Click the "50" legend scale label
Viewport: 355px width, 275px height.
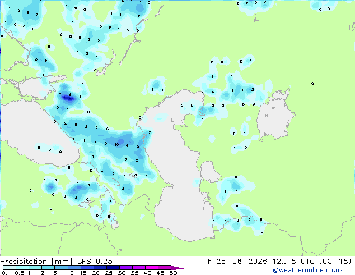(173, 273)
